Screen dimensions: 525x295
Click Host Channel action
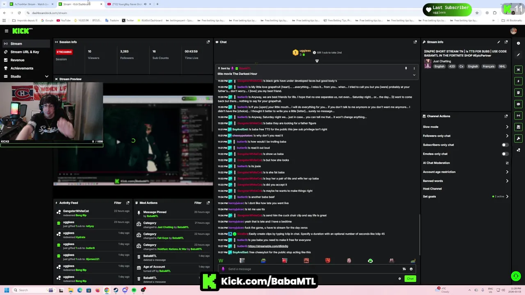pyautogui.click(x=432, y=188)
